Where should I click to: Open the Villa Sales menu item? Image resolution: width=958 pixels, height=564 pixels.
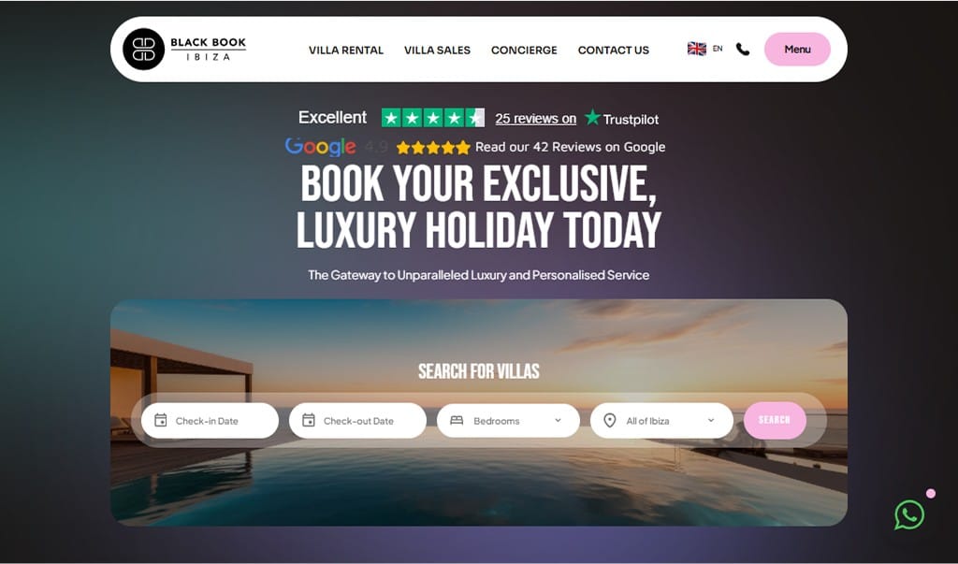pos(437,51)
